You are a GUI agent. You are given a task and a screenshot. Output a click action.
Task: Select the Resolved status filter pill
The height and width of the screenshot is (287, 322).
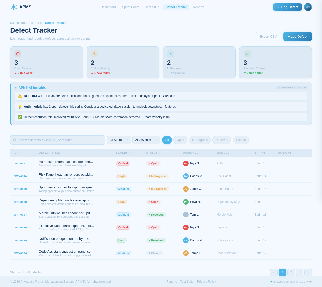222,140
